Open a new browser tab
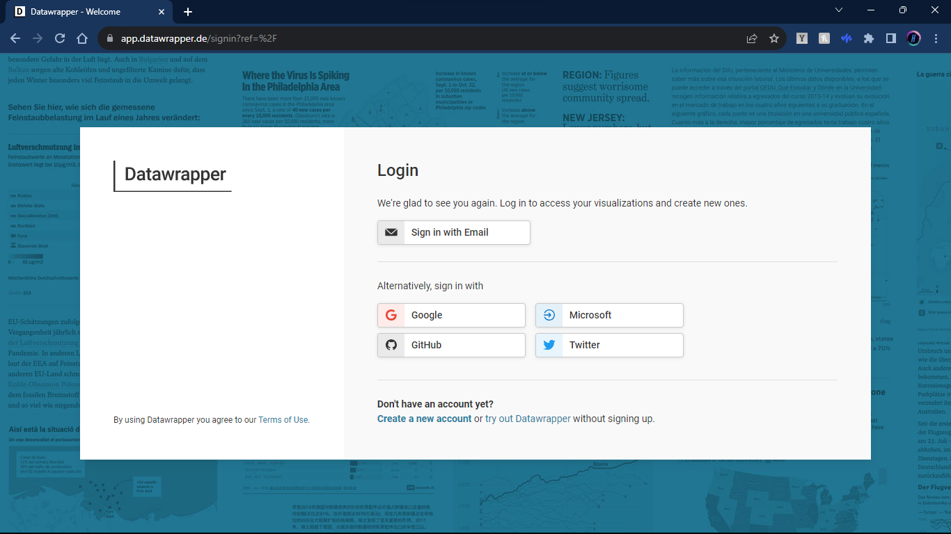The height and width of the screenshot is (534, 951). (x=188, y=11)
